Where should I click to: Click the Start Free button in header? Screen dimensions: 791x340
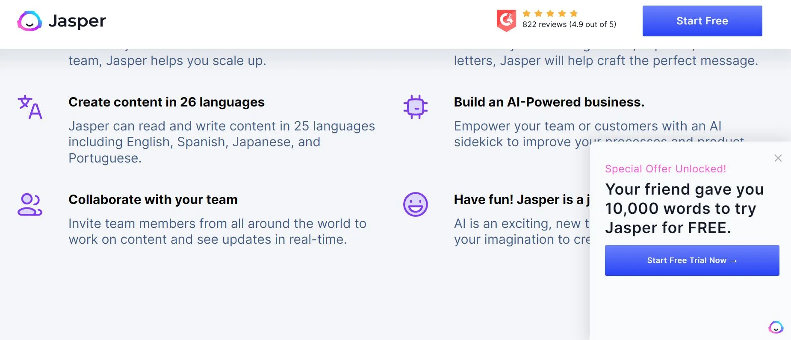pos(702,21)
